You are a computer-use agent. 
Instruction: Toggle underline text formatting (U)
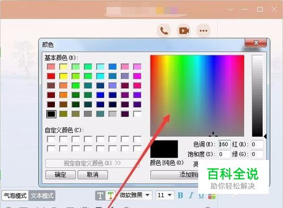(201, 196)
